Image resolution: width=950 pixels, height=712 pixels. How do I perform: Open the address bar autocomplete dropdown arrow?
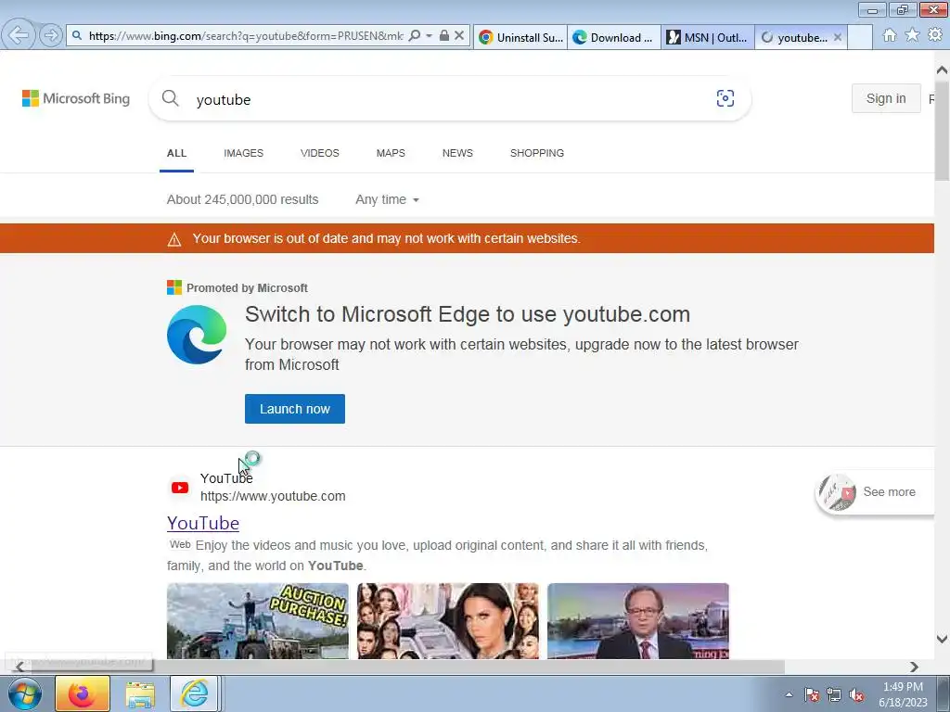[x=429, y=36]
